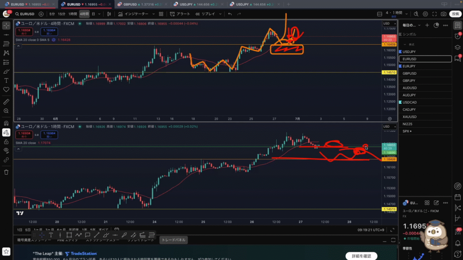463x260 pixels.
Task: Open the watchlist advanced view pie icon
Action: (436, 25)
